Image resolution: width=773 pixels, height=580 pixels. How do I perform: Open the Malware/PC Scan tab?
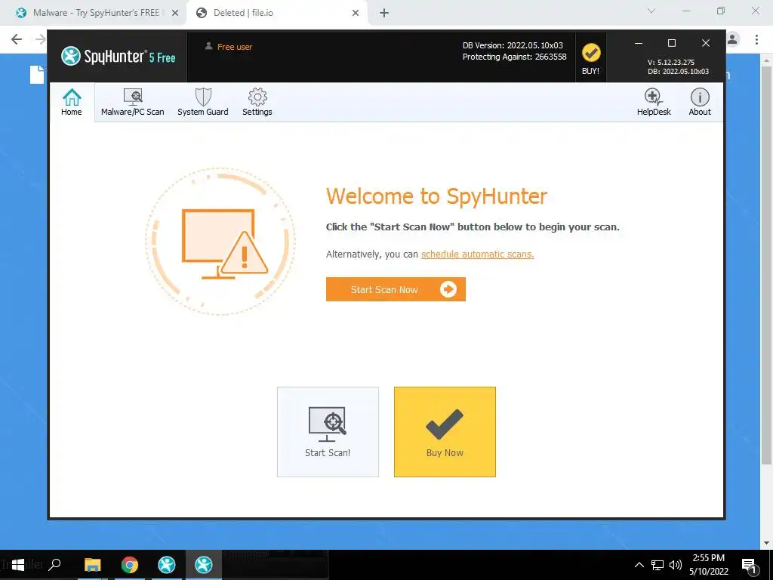tap(133, 102)
